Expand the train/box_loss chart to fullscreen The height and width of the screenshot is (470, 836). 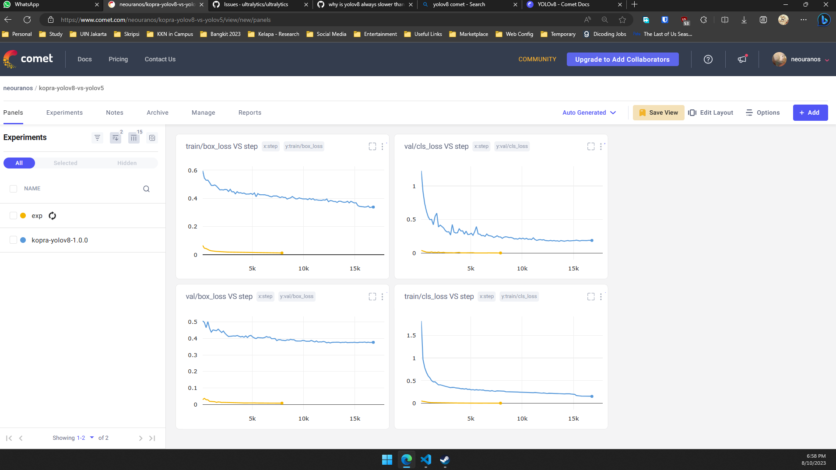372,147
